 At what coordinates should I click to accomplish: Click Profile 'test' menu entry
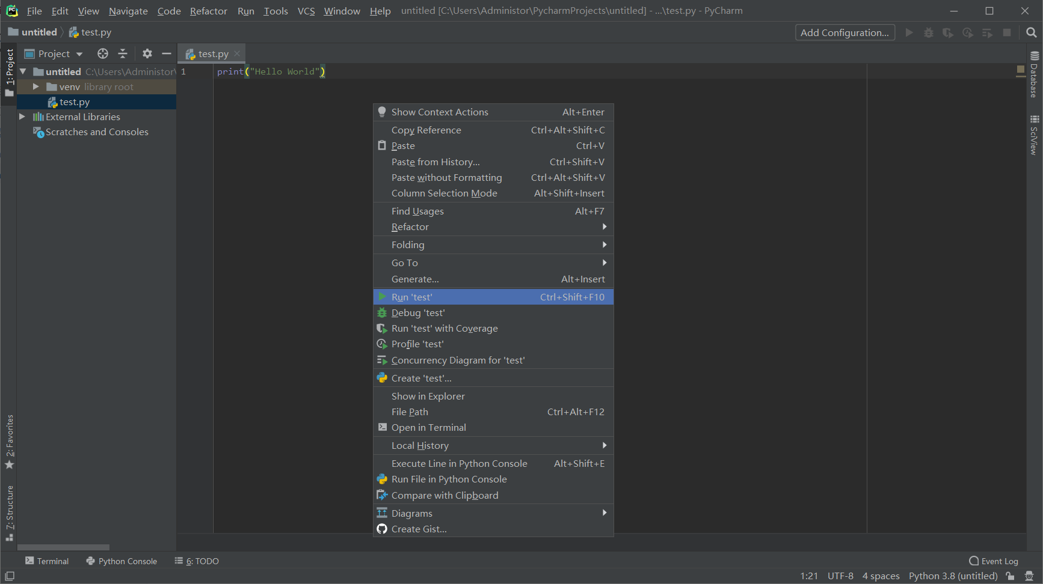[493, 344]
